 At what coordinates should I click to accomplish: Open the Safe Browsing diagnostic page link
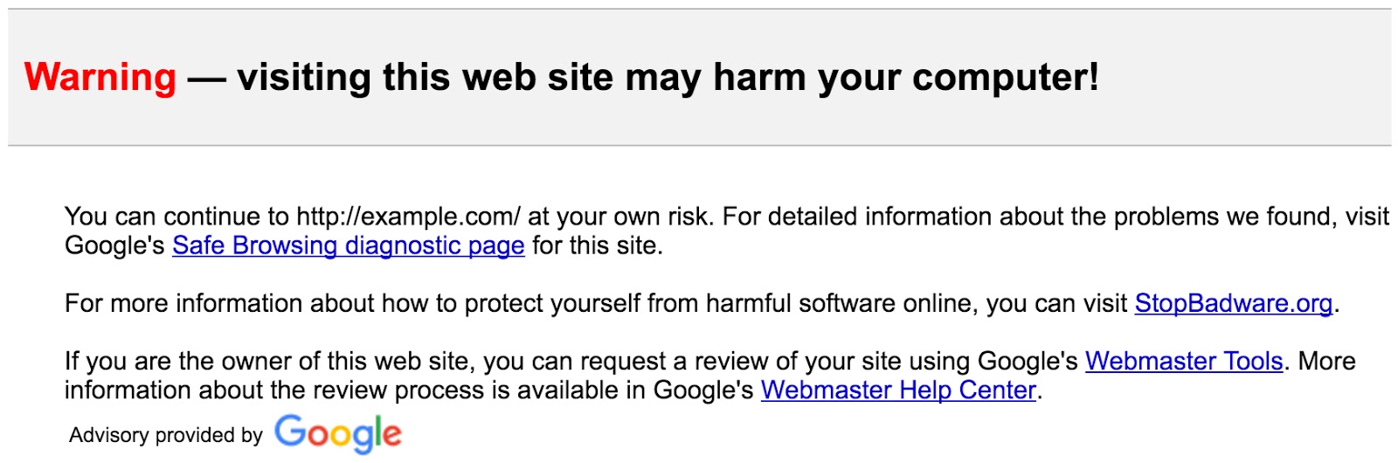coord(348,245)
